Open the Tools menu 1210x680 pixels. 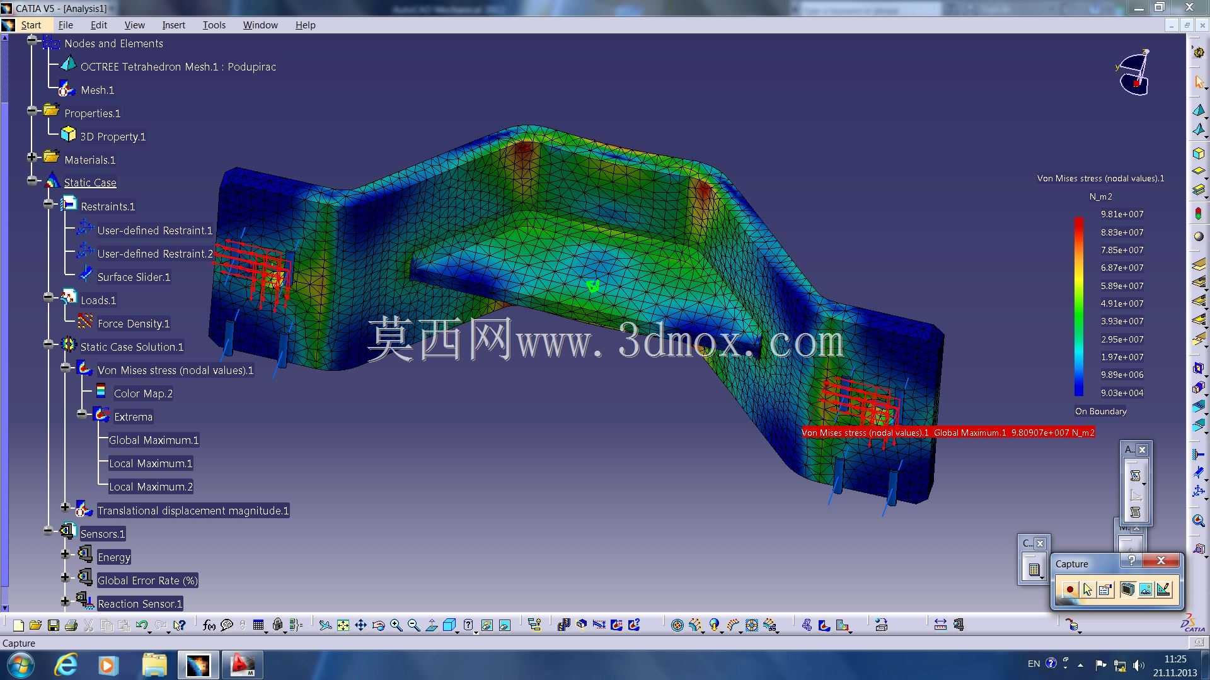click(x=214, y=25)
